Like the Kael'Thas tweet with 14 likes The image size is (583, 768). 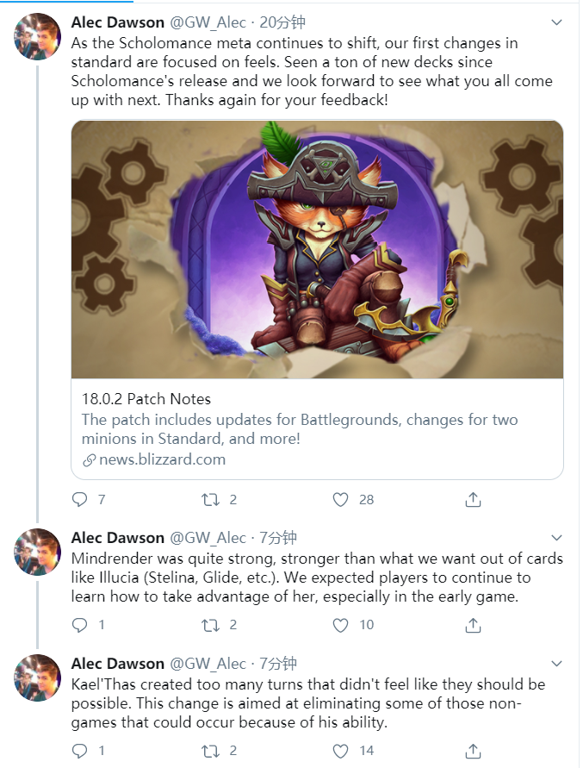point(340,751)
